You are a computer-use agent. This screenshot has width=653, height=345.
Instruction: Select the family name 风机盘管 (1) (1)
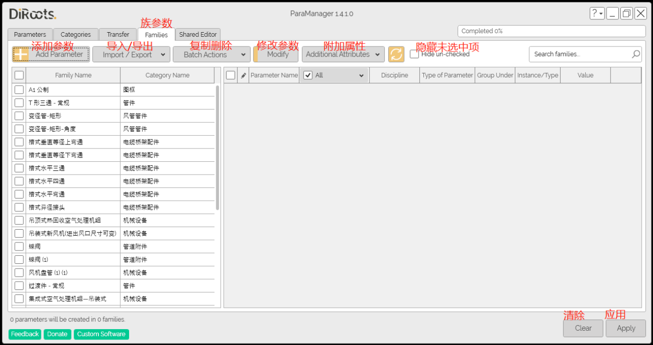tap(48, 273)
